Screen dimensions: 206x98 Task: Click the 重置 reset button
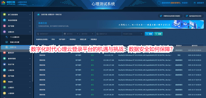pos(158,34)
